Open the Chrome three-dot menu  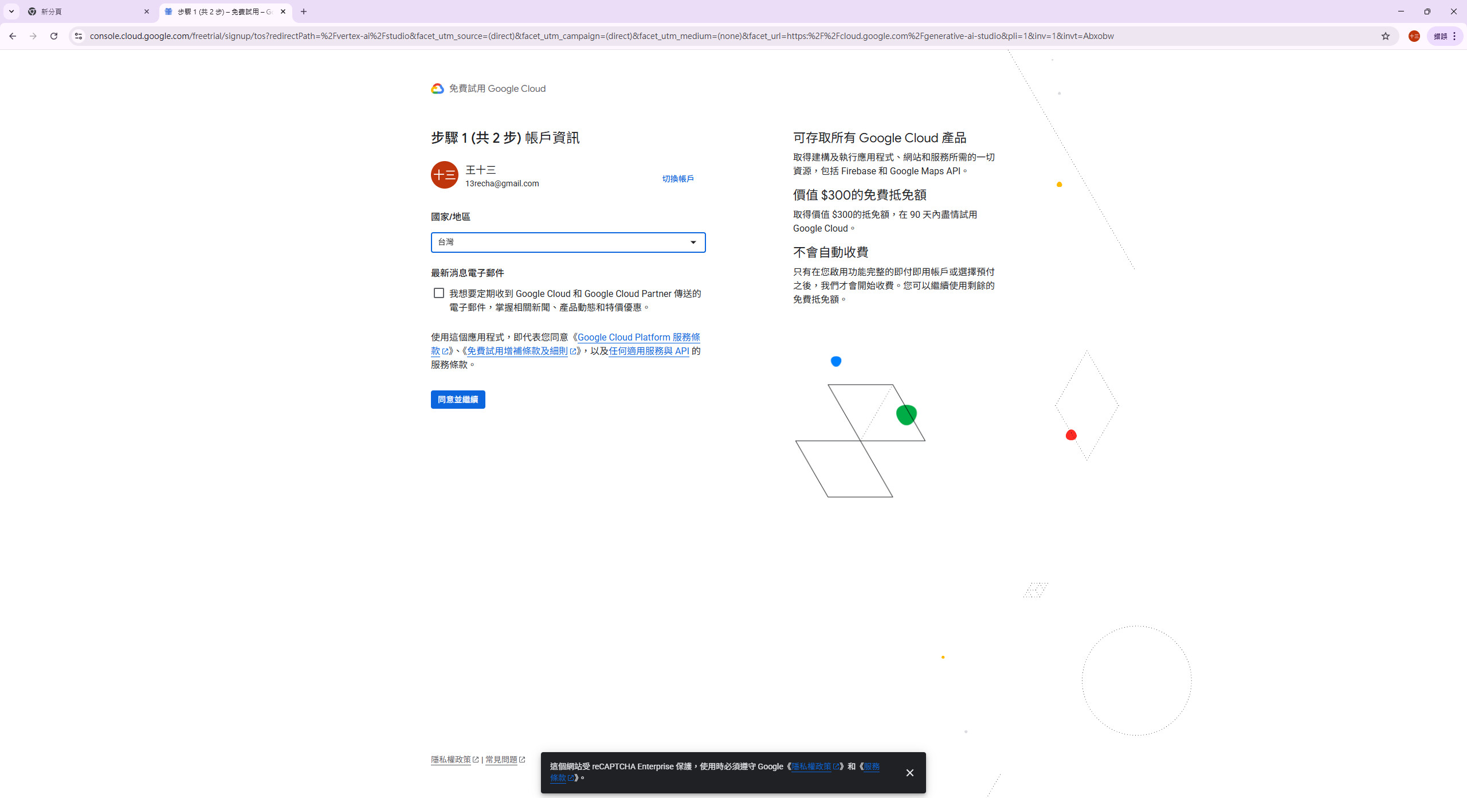(1454, 36)
